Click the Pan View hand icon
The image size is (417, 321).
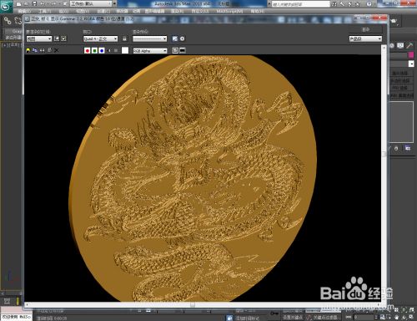pos(396,317)
